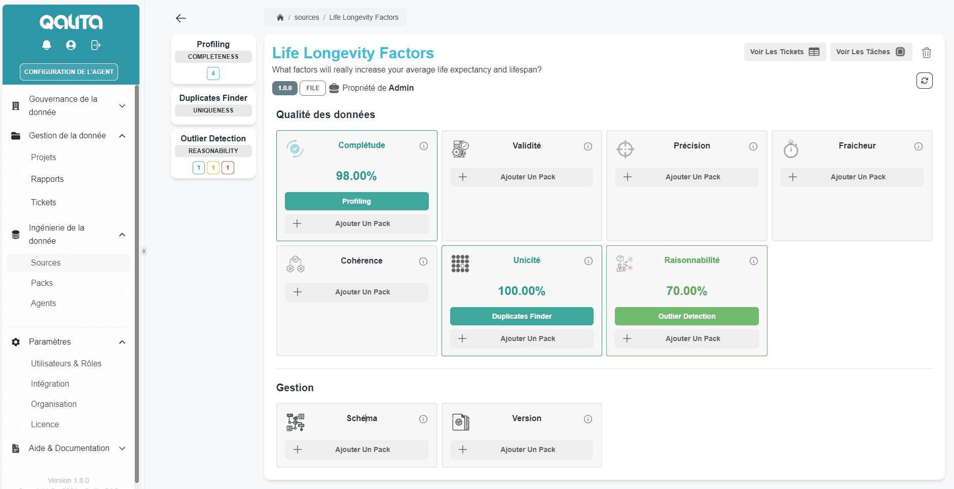Click the info icon on the Validité card
Screen dimensions: 954x489
point(588,146)
